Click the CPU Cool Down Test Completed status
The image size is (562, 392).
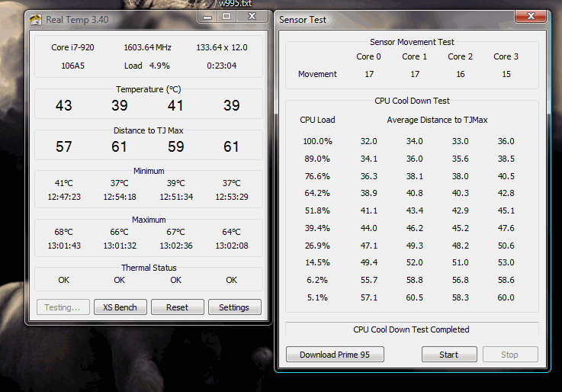pyautogui.click(x=411, y=329)
